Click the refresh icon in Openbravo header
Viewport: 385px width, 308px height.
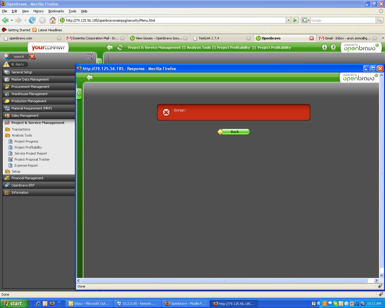point(120,48)
